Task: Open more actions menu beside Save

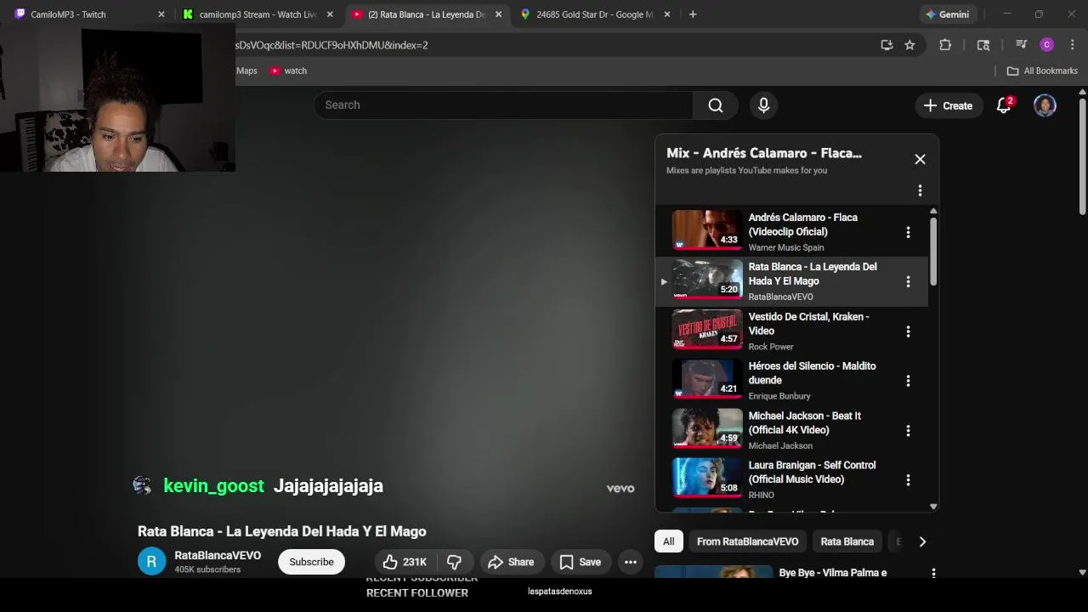Action: pos(630,562)
